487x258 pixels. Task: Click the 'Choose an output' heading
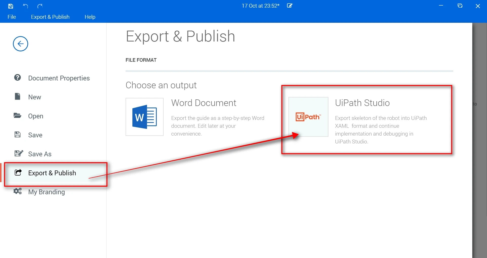[161, 85]
